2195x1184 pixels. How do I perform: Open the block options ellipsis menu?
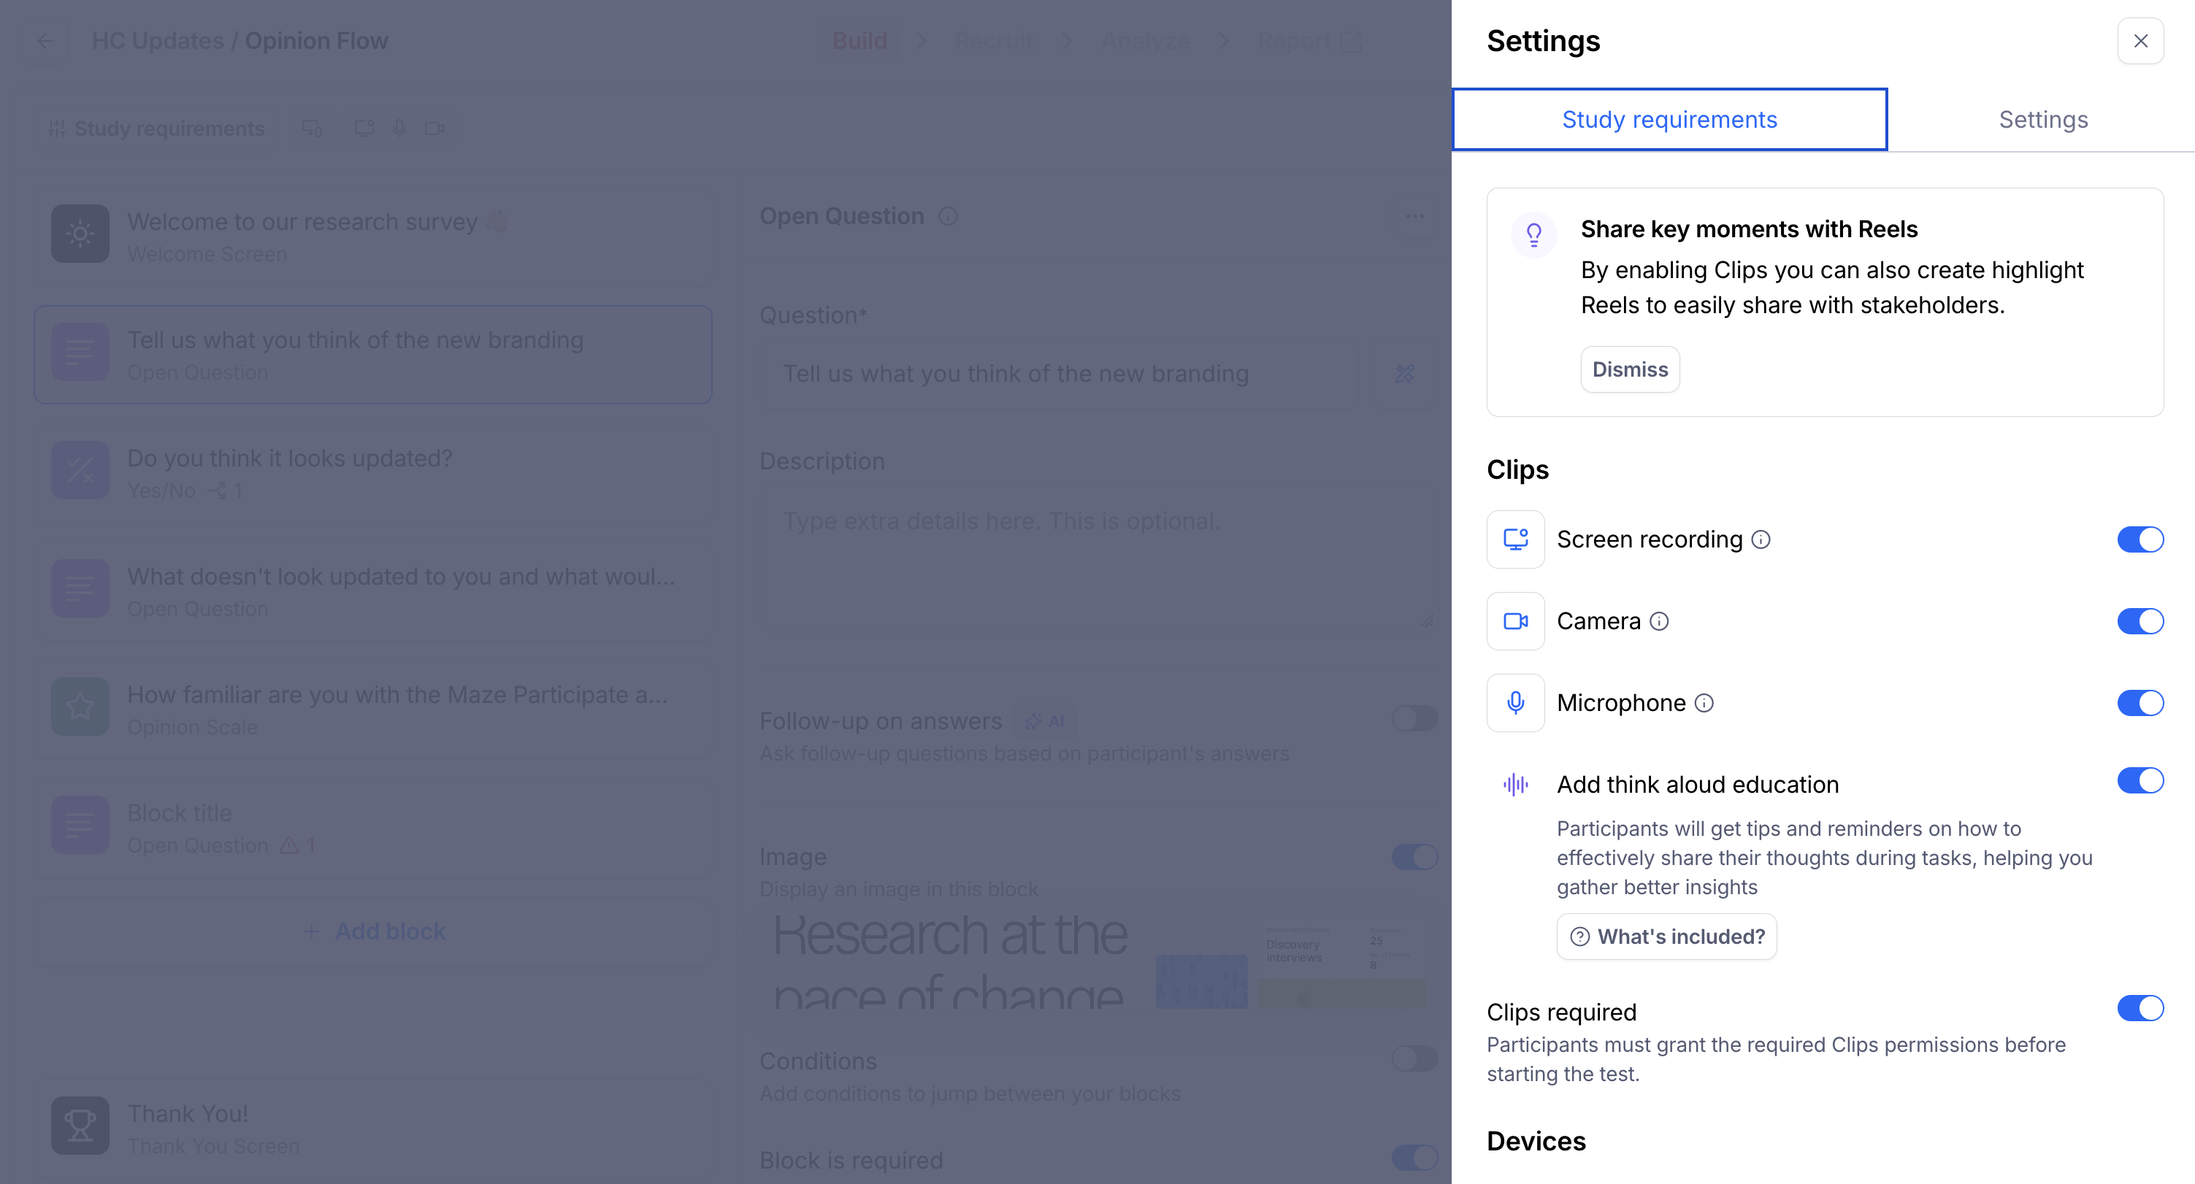[1414, 216]
